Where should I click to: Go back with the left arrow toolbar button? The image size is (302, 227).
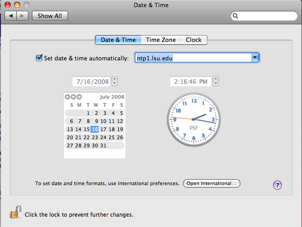pyautogui.click(x=11, y=16)
